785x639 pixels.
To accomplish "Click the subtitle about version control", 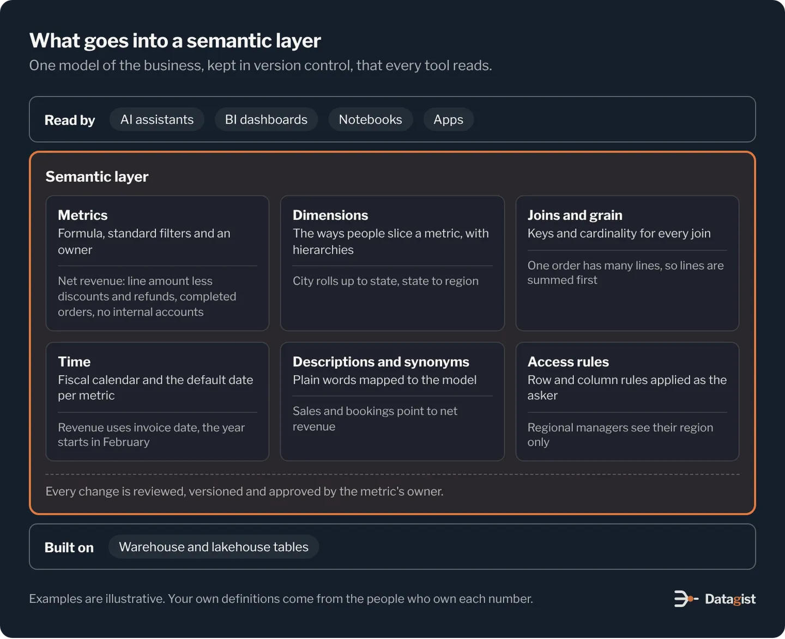I will (x=261, y=65).
